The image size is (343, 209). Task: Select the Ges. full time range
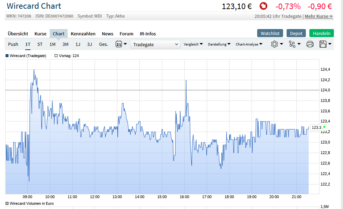[103, 44]
